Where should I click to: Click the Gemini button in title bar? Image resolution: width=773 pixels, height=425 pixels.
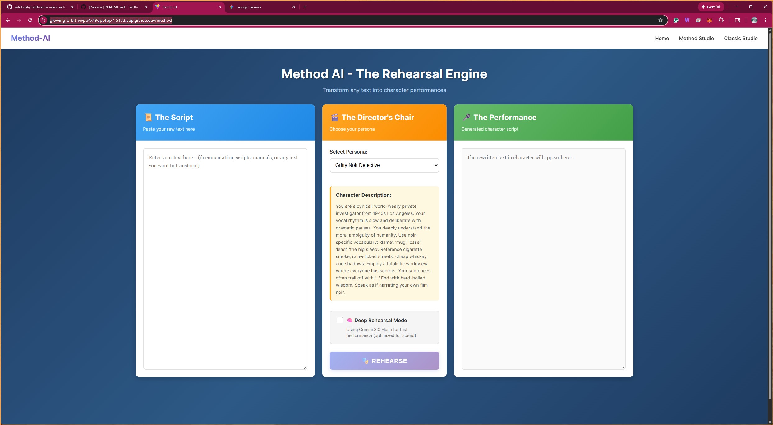[x=711, y=7]
